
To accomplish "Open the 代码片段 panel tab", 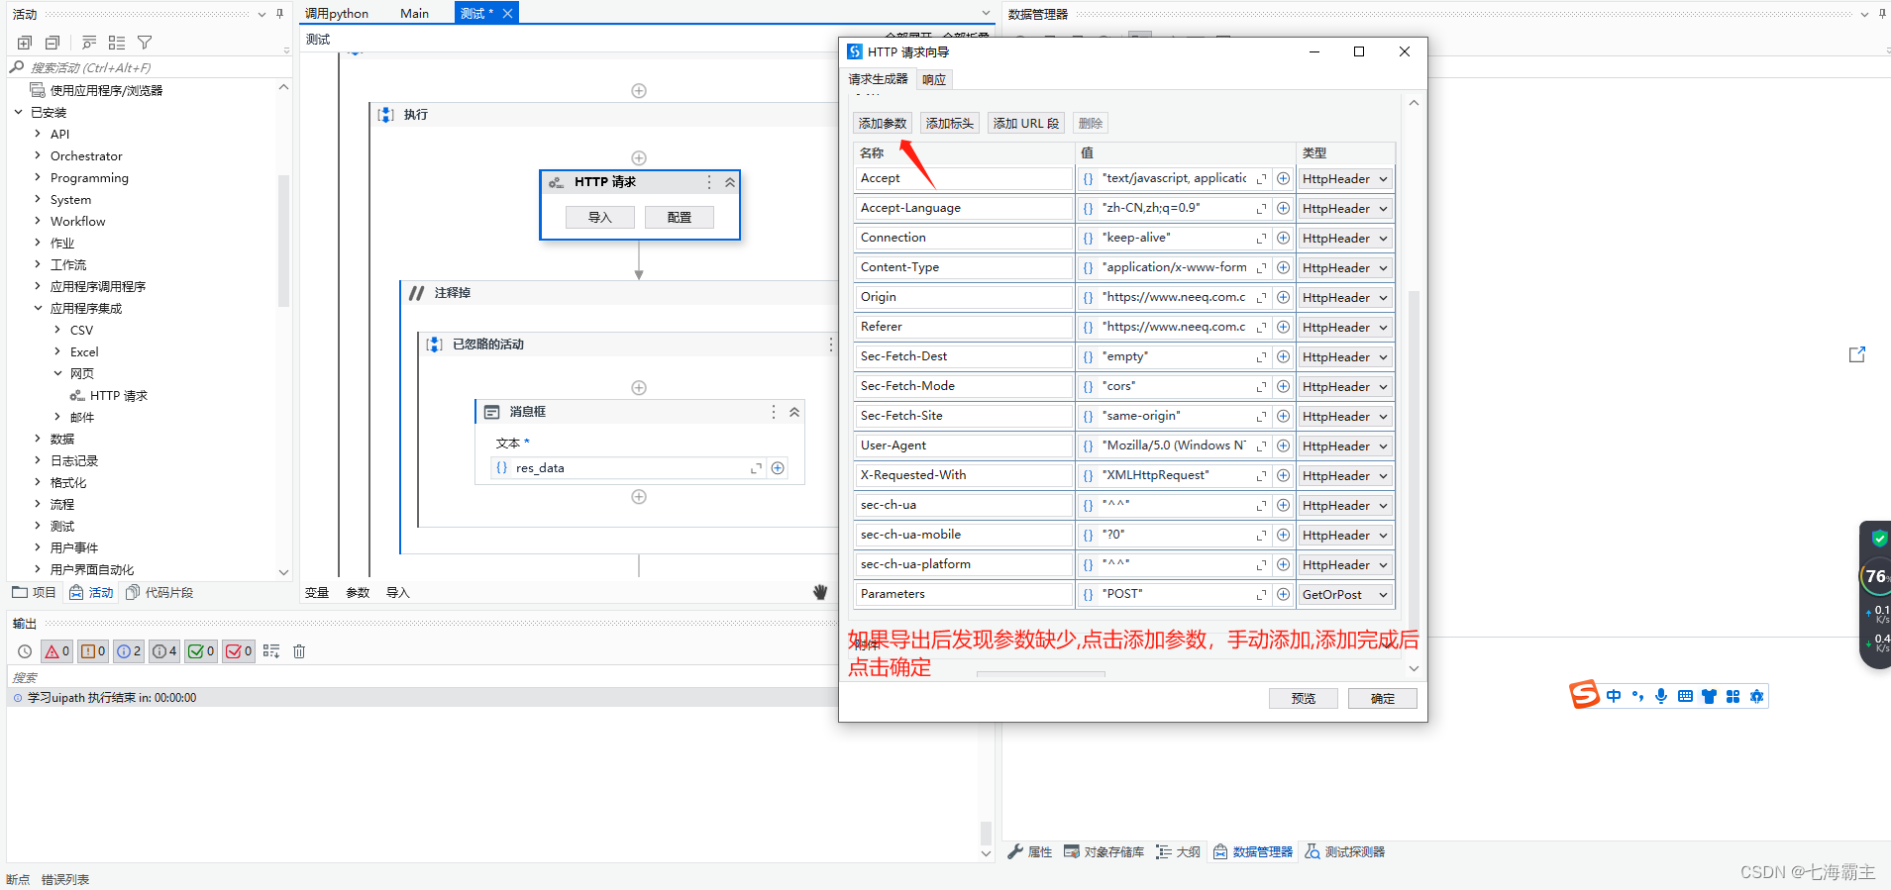I will [x=159, y=593].
